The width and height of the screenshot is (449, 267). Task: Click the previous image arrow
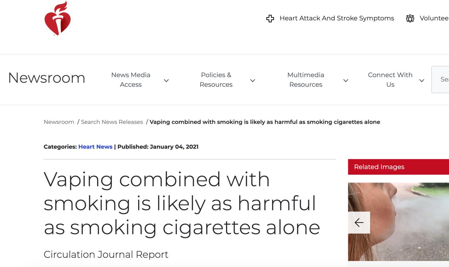point(359,222)
